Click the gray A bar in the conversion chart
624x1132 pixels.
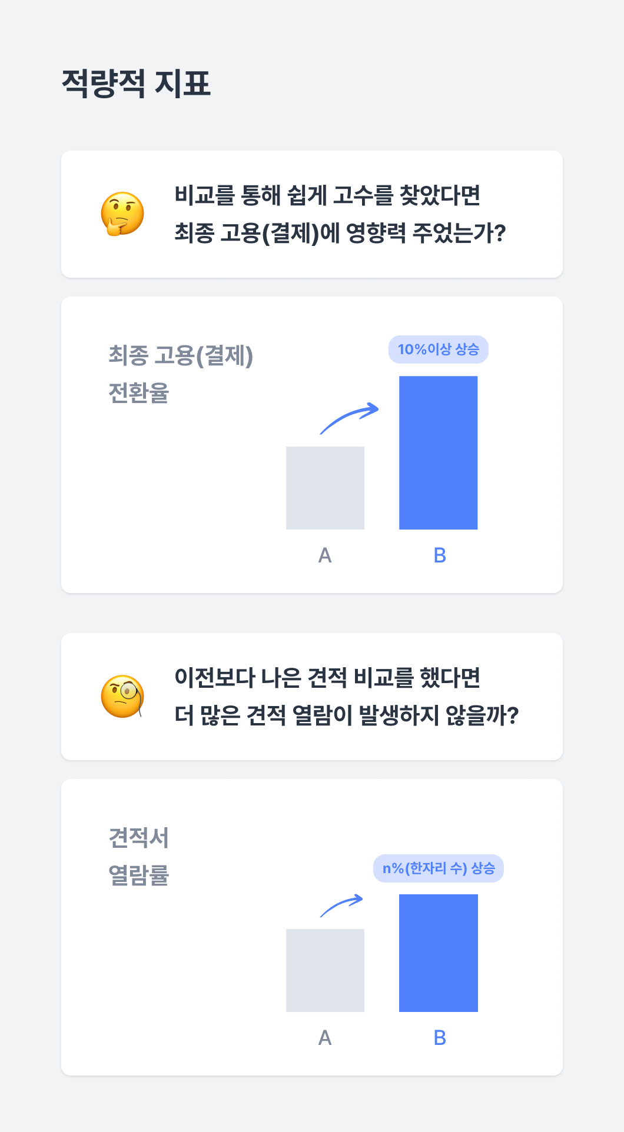pyautogui.click(x=325, y=488)
